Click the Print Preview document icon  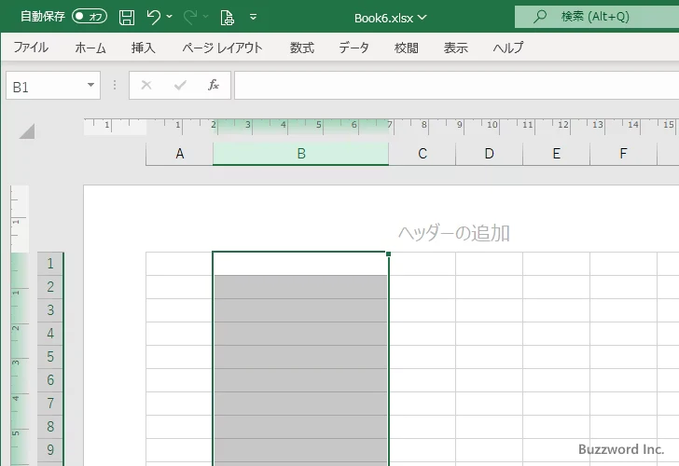pyautogui.click(x=227, y=18)
